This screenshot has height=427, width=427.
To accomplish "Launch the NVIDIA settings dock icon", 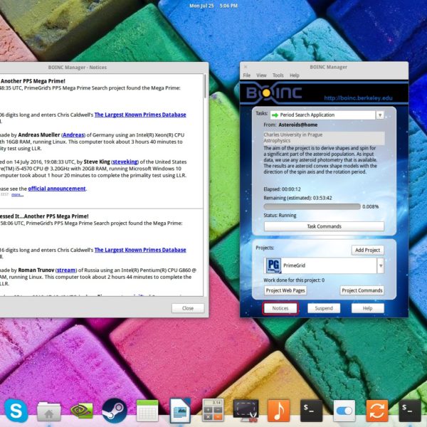I will pos(82,411).
